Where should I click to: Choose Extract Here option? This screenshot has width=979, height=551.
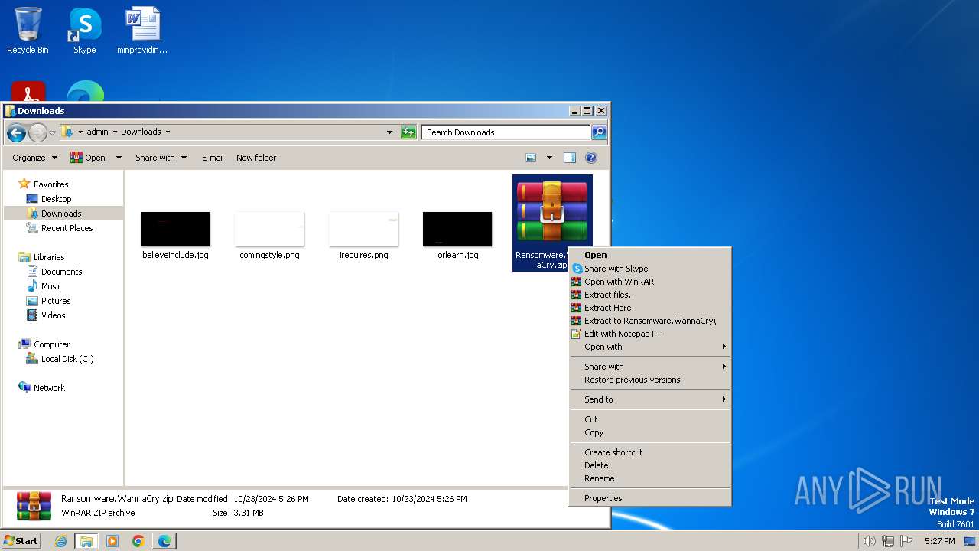click(x=650, y=308)
